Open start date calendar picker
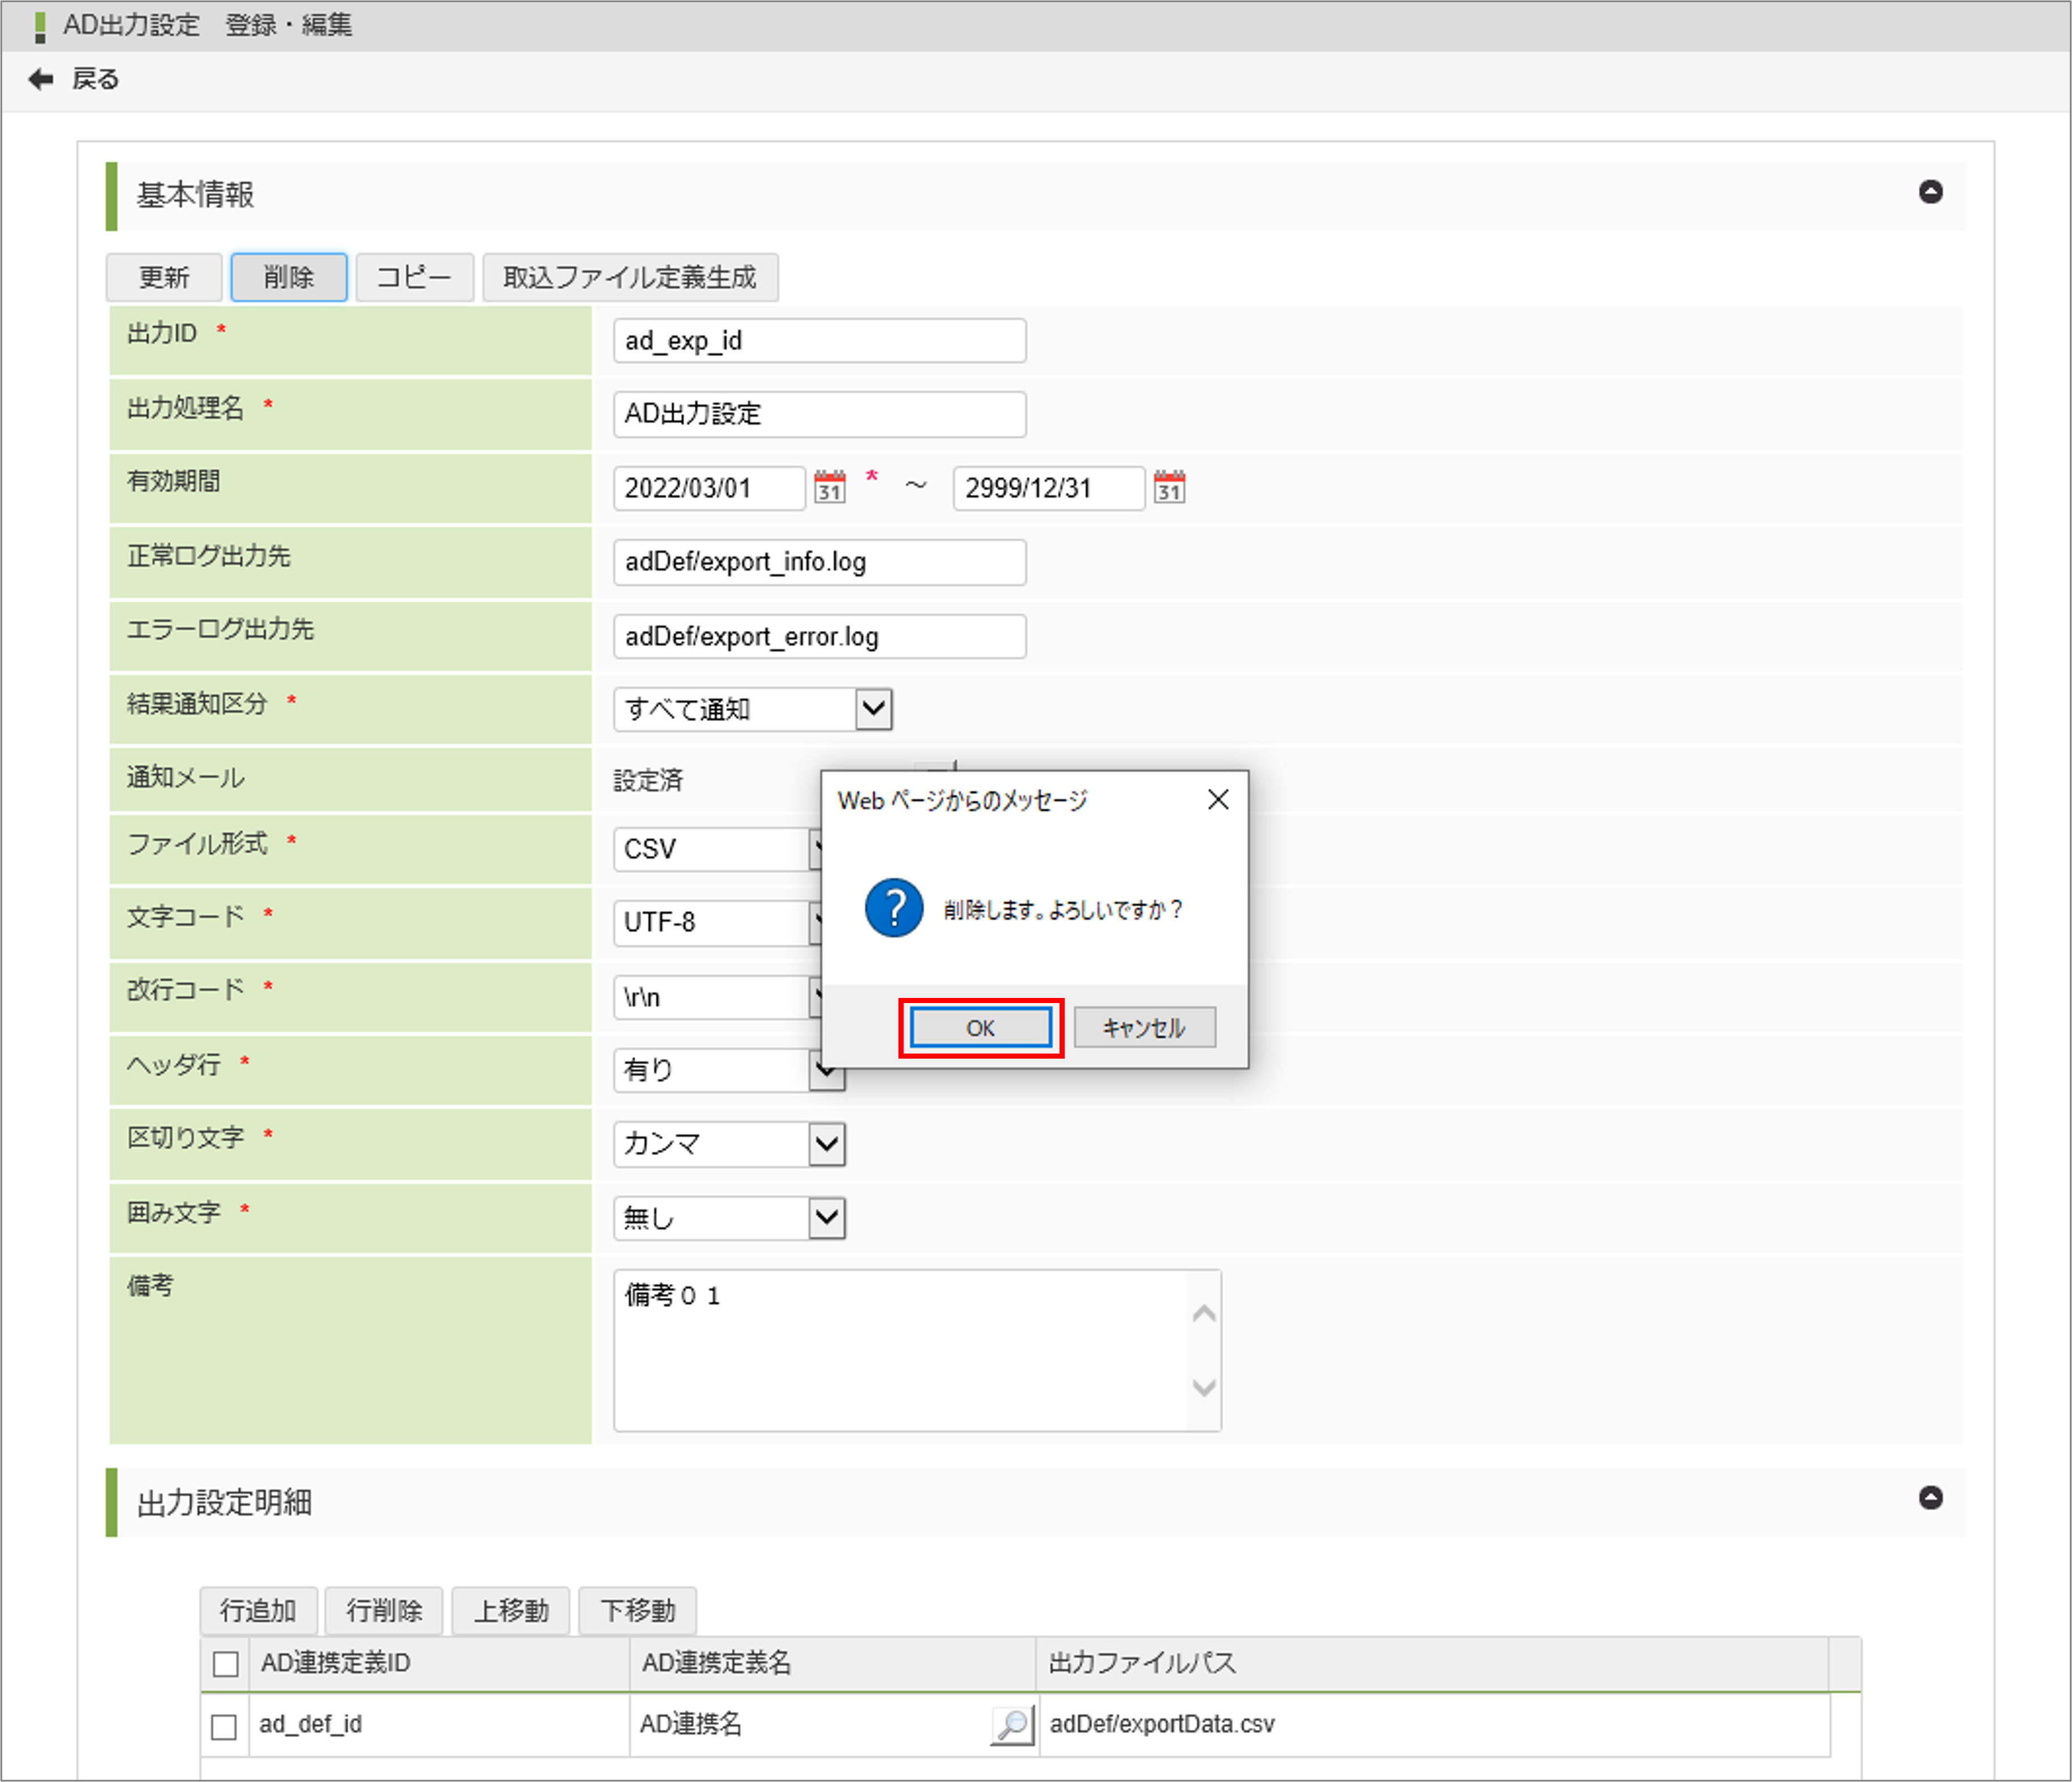 click(x=829, y=487)
